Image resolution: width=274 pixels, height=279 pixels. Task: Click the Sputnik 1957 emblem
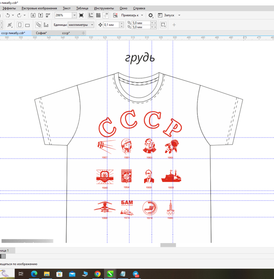point(106,149)
